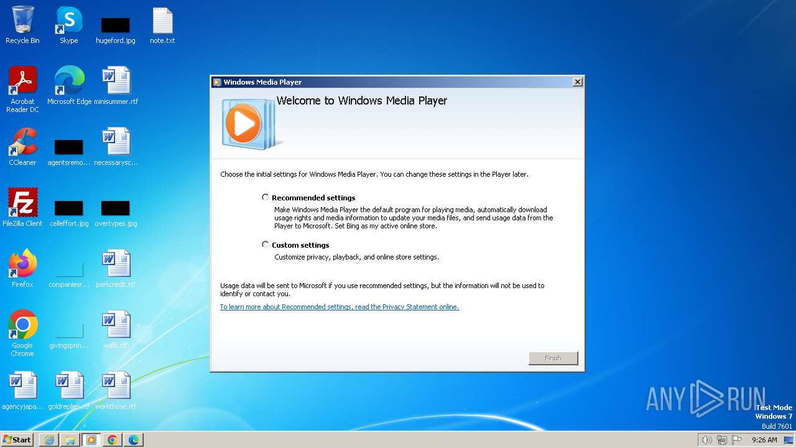Image resolution: width=796 pixels, height=448 pixels.
Task: Click the 9:26 AM taskbar clock
Action: click(764, 440)
